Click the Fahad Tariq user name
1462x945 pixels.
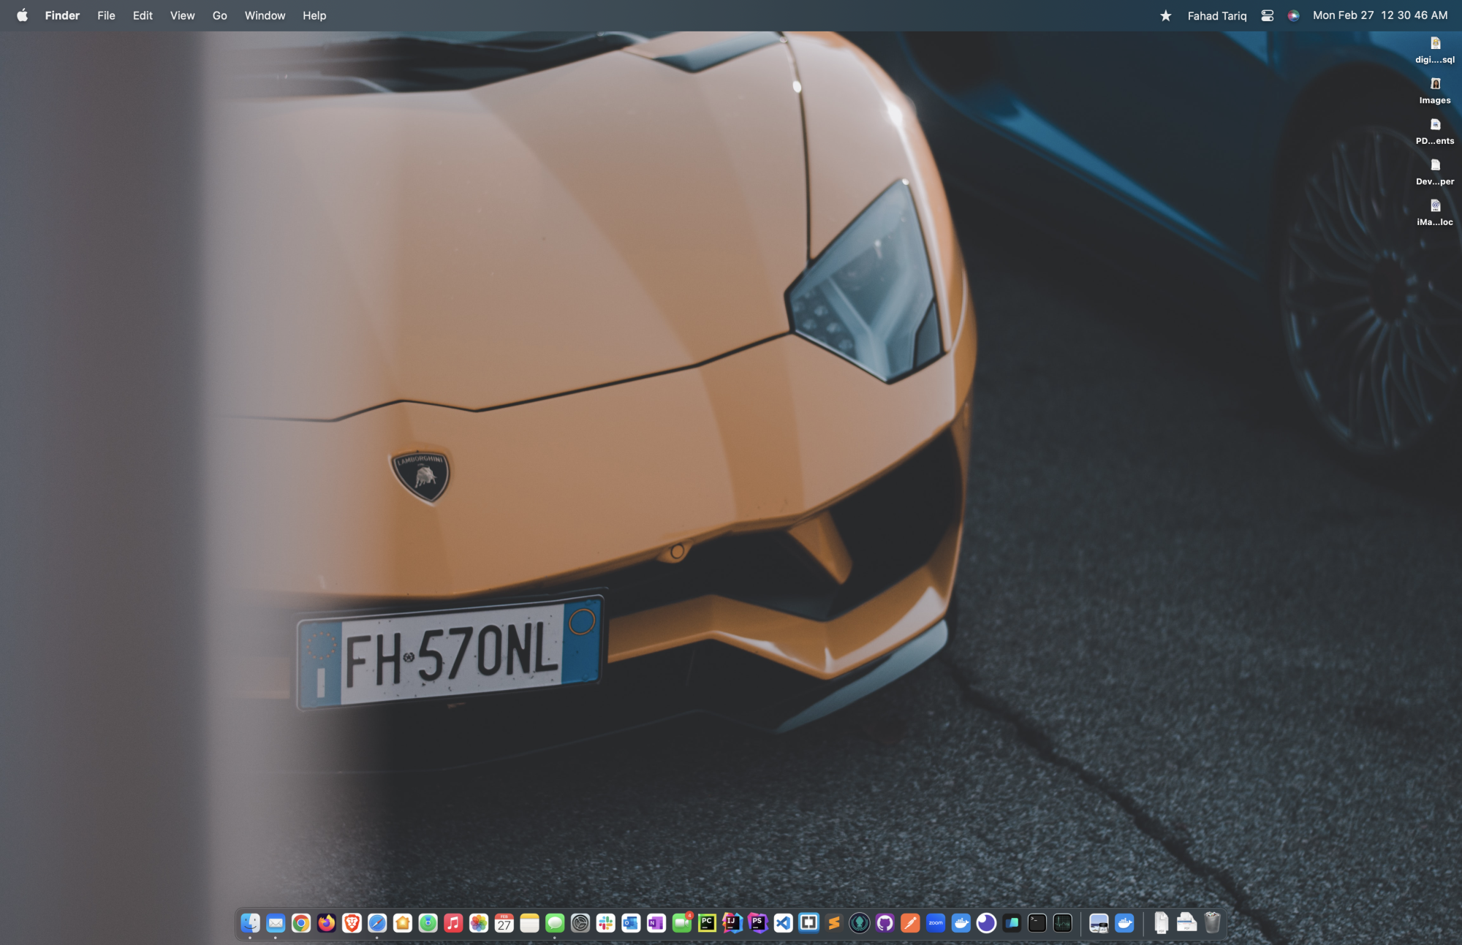coord(1216,15)
